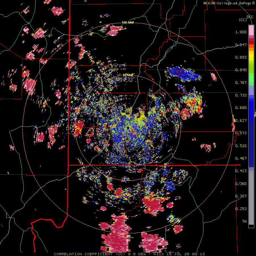Select the 0.307 scale value

241,196
